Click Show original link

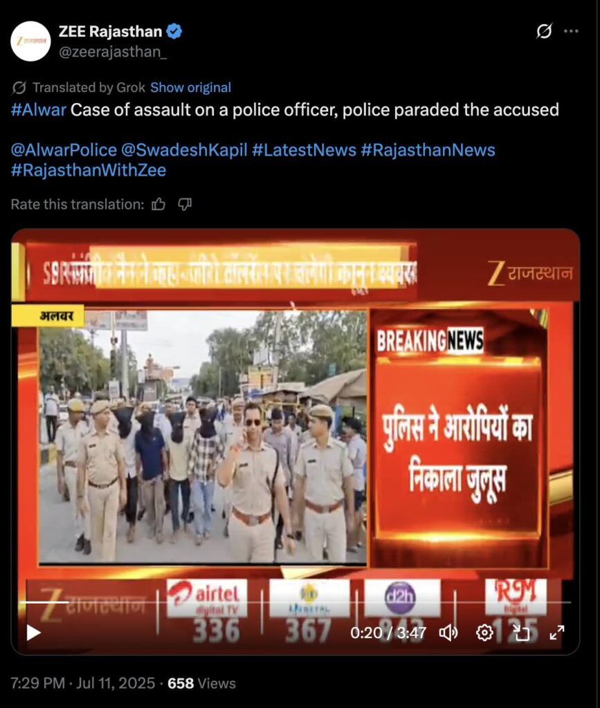click(191, 87)
